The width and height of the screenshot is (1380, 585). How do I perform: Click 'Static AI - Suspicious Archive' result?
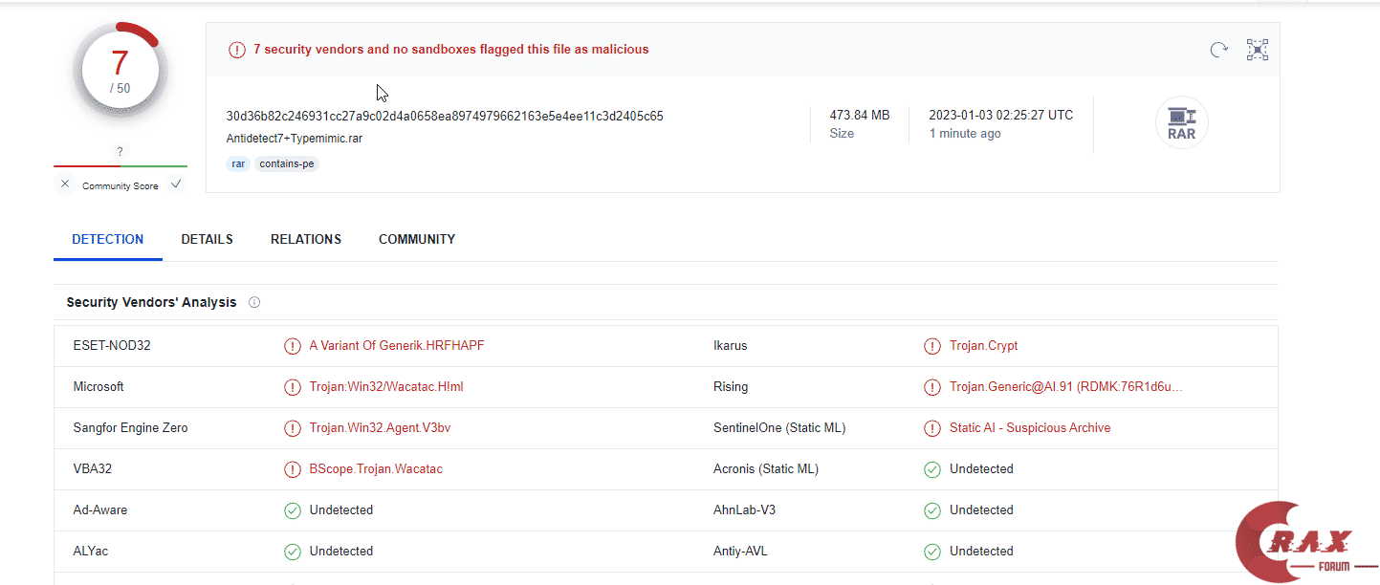click(1030, 427)
